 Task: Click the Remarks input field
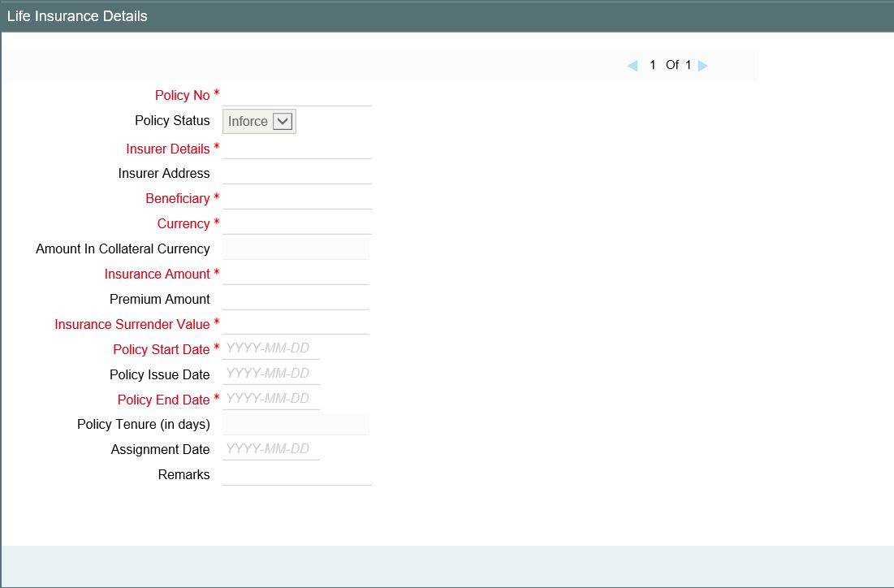click(x=297, y=474)
